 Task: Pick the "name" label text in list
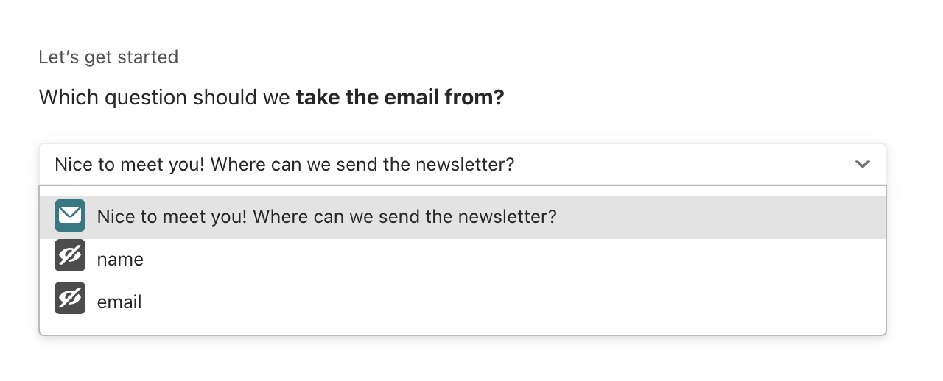pyautogui.click(x=120, y=260)
